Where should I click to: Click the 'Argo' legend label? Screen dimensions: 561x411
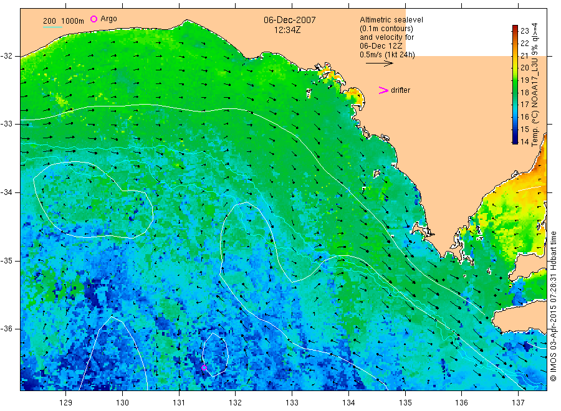pyautogui.click(x=108, y=19)
